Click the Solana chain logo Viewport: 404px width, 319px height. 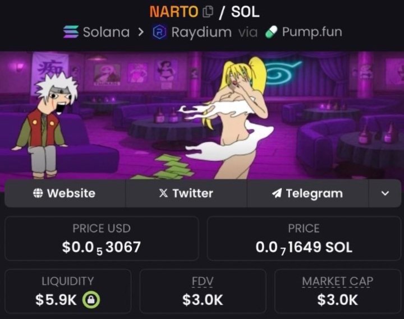pos(71,32)
